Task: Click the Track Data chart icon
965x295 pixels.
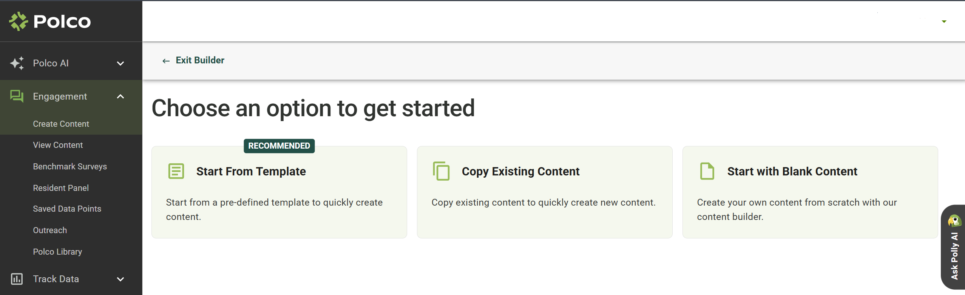Action: [17, 279]
